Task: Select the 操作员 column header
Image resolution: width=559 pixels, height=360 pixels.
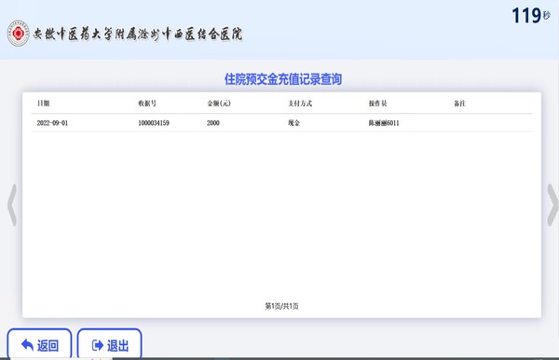Action: 378,104
